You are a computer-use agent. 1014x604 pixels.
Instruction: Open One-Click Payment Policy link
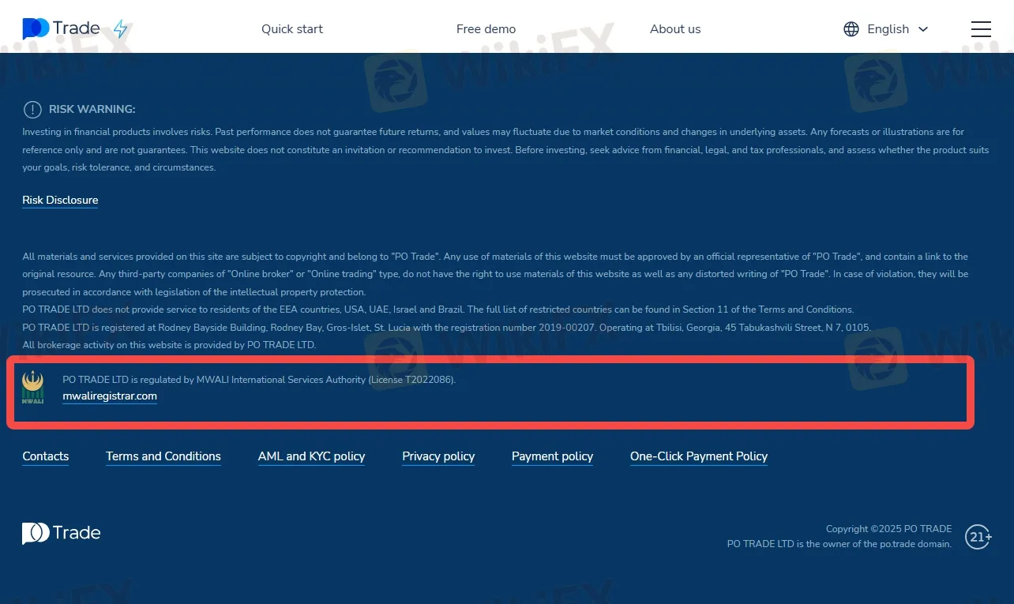click(x=699, y=456)
